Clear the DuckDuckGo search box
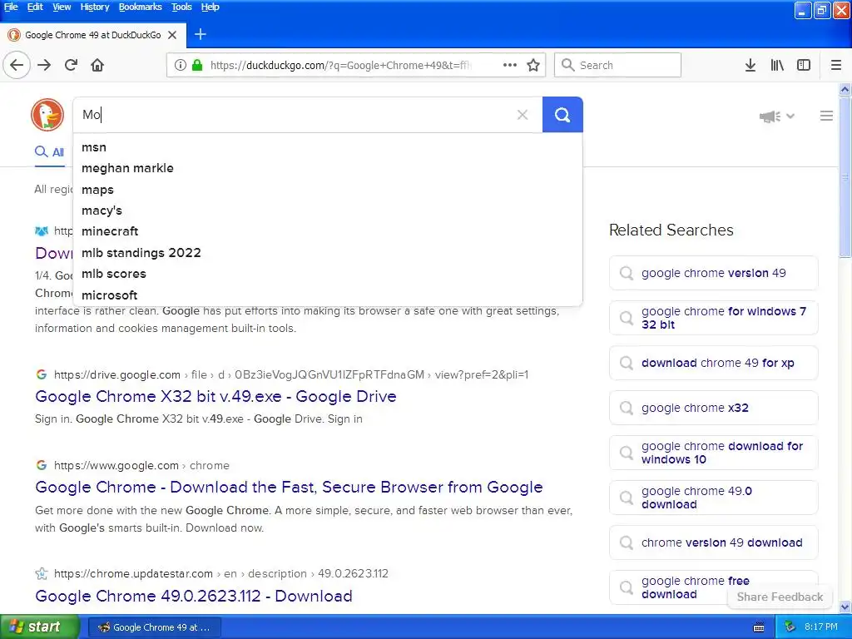This screenshot has width=852, height=639. (523, 115)
